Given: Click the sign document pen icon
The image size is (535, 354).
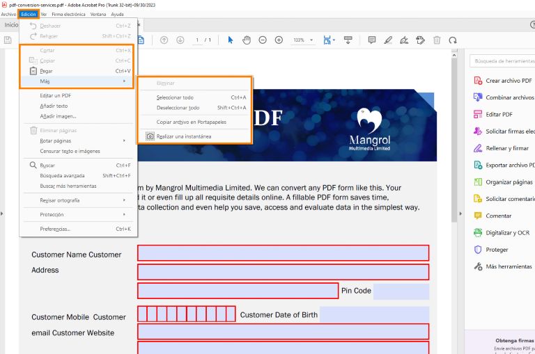Looking at the screenshot, I should 404,40.
